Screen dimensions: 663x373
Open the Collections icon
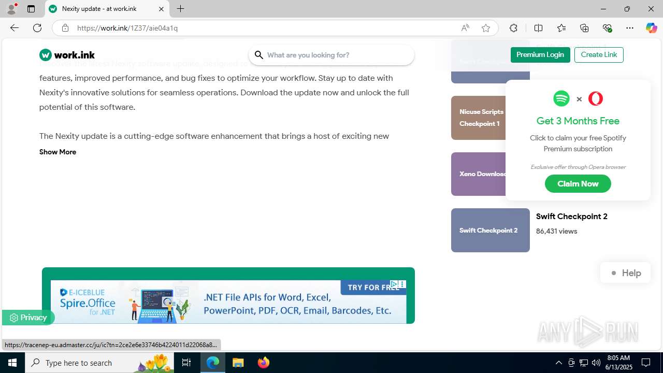[x=584, y=28]
